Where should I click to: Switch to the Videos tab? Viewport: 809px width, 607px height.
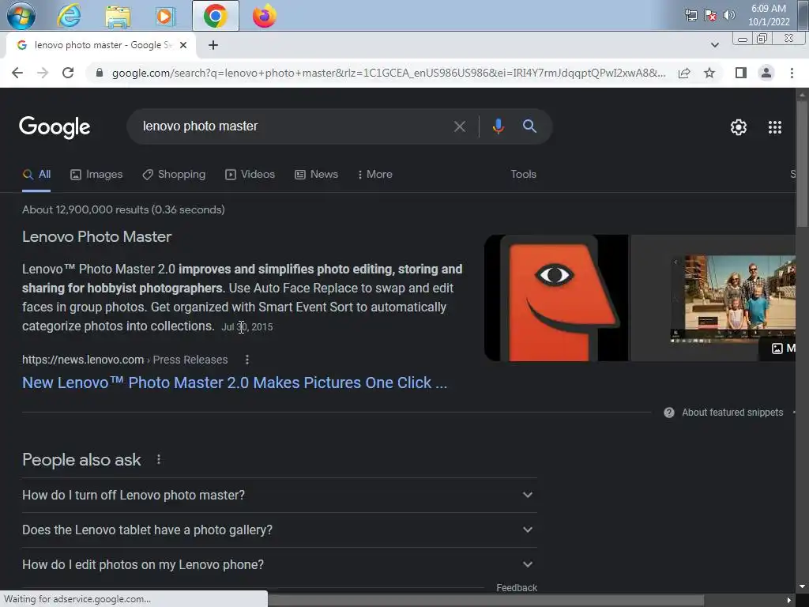coord(250,175)
